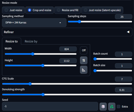Switch to the Resize to tab
Image resolution: width=134 pixels, height=112 pixels.
12,41
